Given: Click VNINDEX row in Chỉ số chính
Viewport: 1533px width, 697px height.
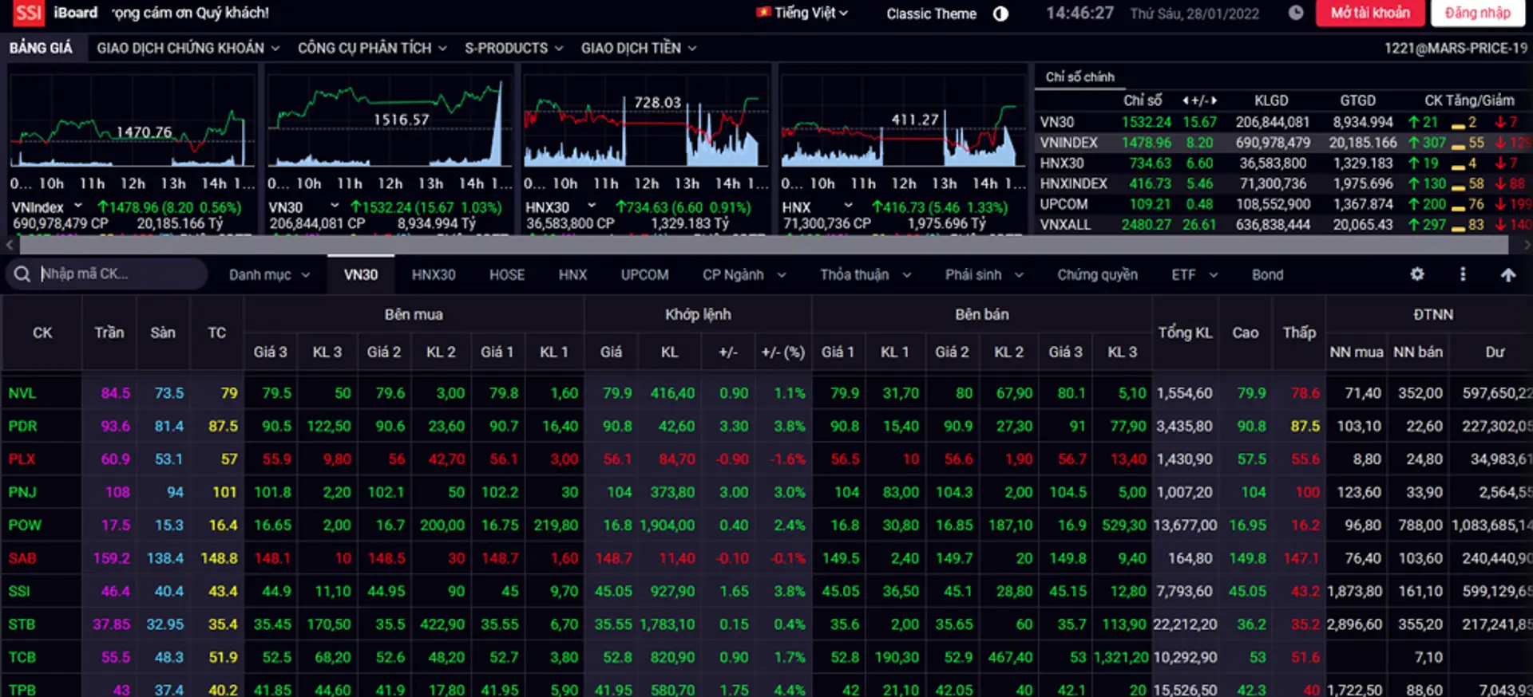Looking at the screenshot, I should point(1284,143).
